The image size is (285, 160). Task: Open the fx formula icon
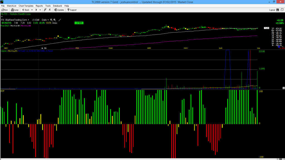click(50, 10)
